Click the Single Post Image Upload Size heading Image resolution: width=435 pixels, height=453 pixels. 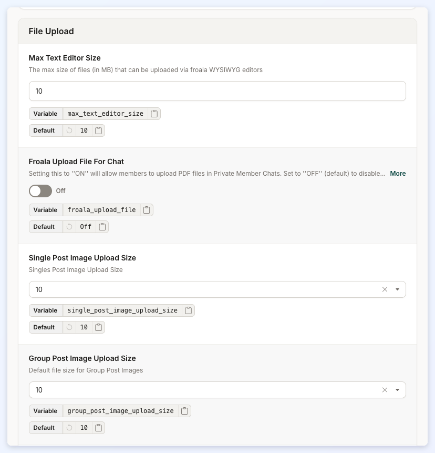coord(82,258)
